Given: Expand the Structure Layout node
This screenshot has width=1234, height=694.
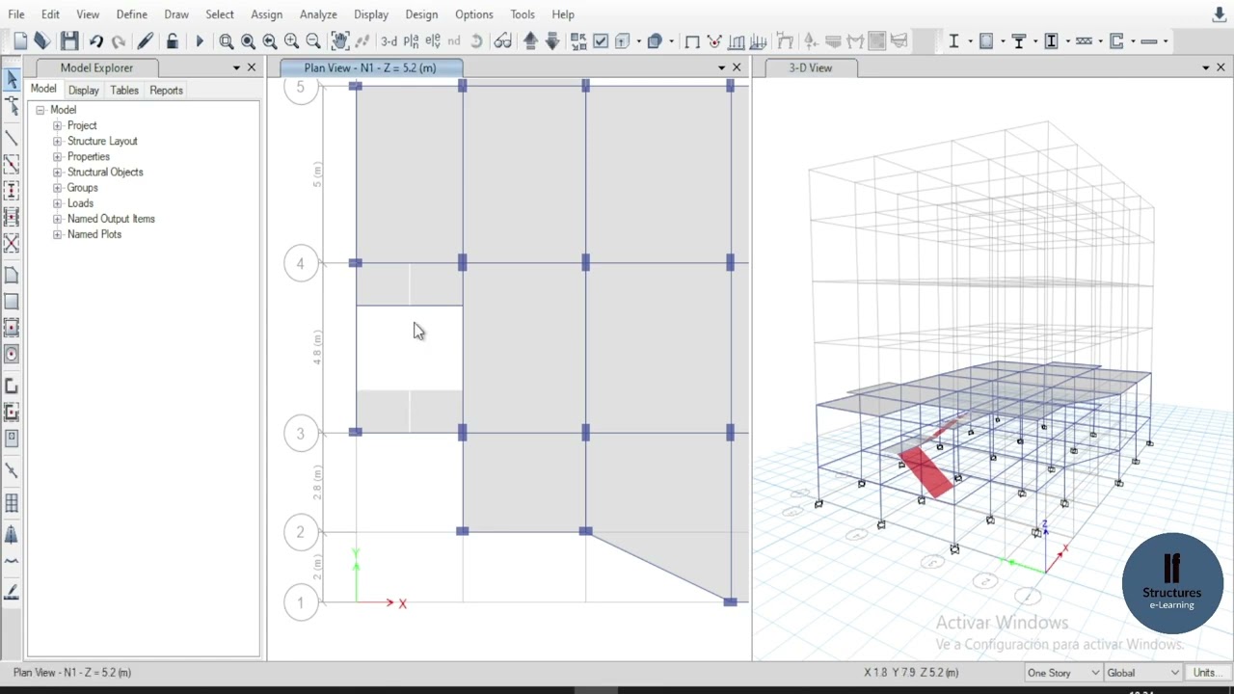Looking at the screenshot, I should click(57, 141).
